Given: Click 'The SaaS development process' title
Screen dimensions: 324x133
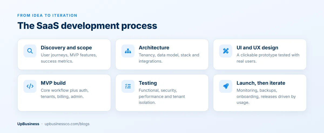Looking at the screenshot, I should coord(87,26).
